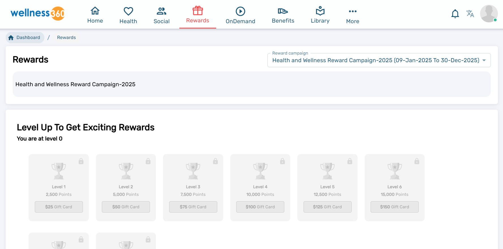Click the $75 Gift Card button
The width and height of the screenshot is (503, 249).
(193, 207)
